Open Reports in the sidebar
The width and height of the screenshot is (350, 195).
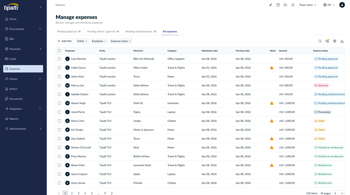pyautogui.click(x=23, y=119)
